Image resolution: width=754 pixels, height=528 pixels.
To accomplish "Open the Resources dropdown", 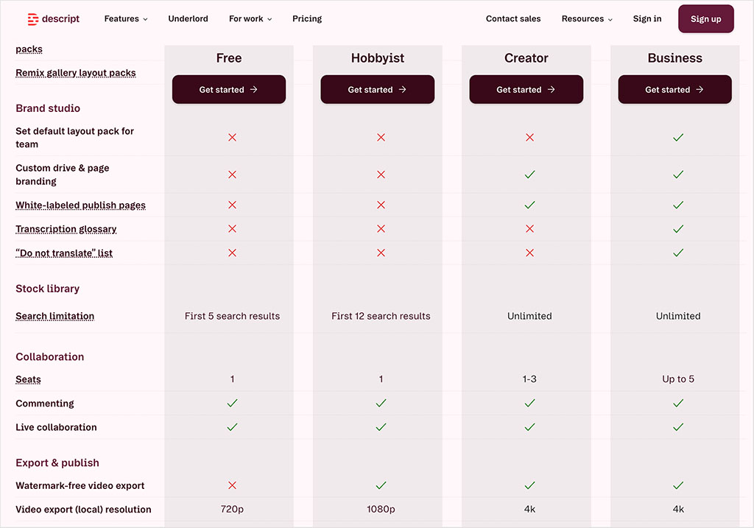I will [586, 18].
